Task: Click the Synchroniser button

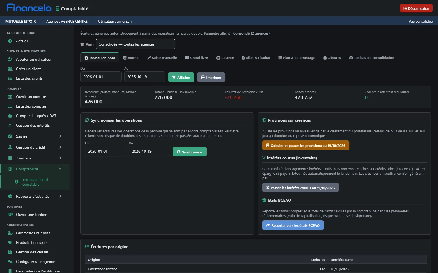Action: pyautogui.click(x=190, y=152)
